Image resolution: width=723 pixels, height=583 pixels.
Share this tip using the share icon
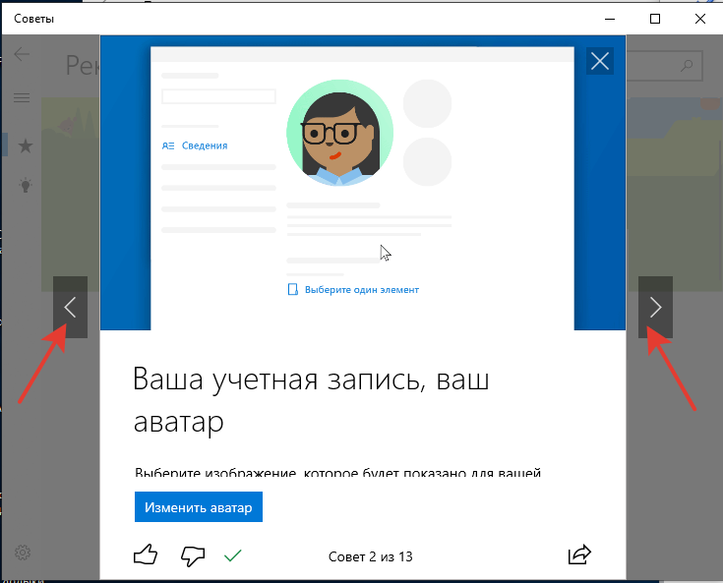point(580,555)
